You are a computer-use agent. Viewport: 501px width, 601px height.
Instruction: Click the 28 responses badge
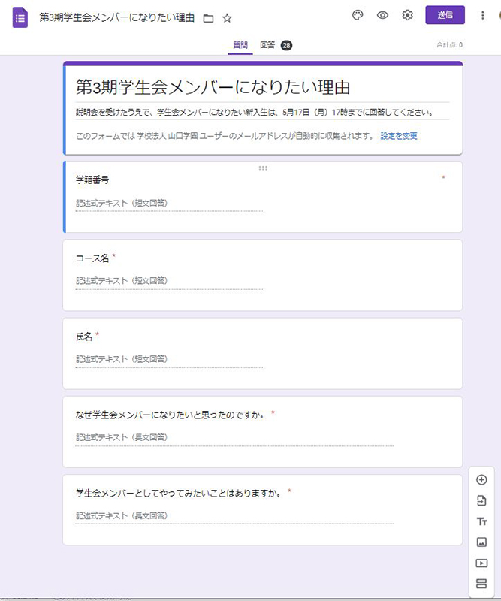pos(286,45)
